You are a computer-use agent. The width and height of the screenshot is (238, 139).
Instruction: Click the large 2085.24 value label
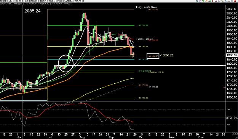33,11
